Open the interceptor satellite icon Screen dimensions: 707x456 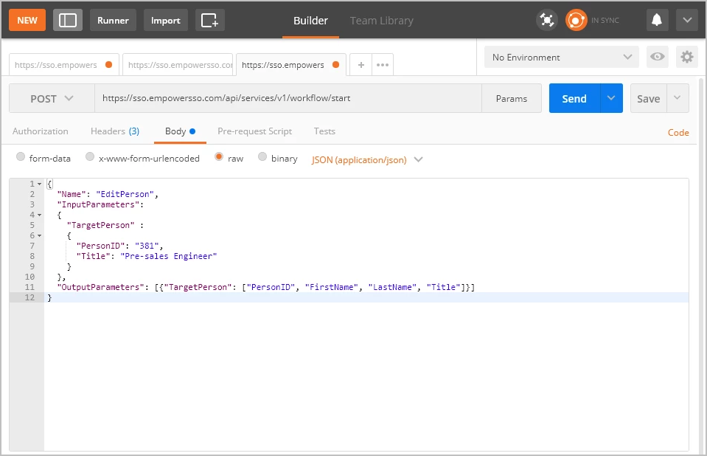[546, 20]
